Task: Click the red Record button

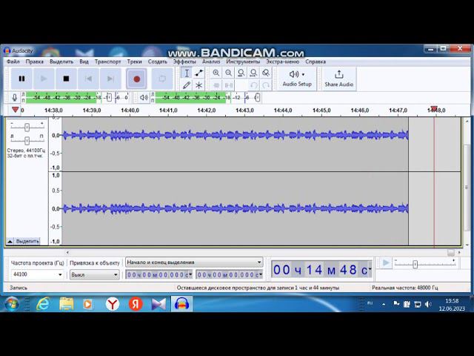Action: point(136,79)
